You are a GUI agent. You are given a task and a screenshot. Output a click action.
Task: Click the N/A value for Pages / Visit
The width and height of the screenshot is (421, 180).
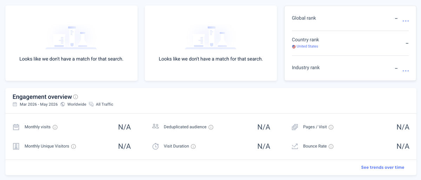pos(403,127)
